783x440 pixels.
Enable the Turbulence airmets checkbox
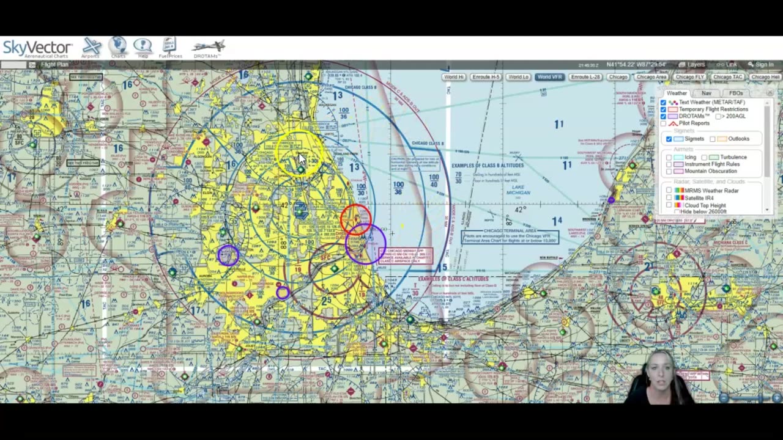click(704, 157)
